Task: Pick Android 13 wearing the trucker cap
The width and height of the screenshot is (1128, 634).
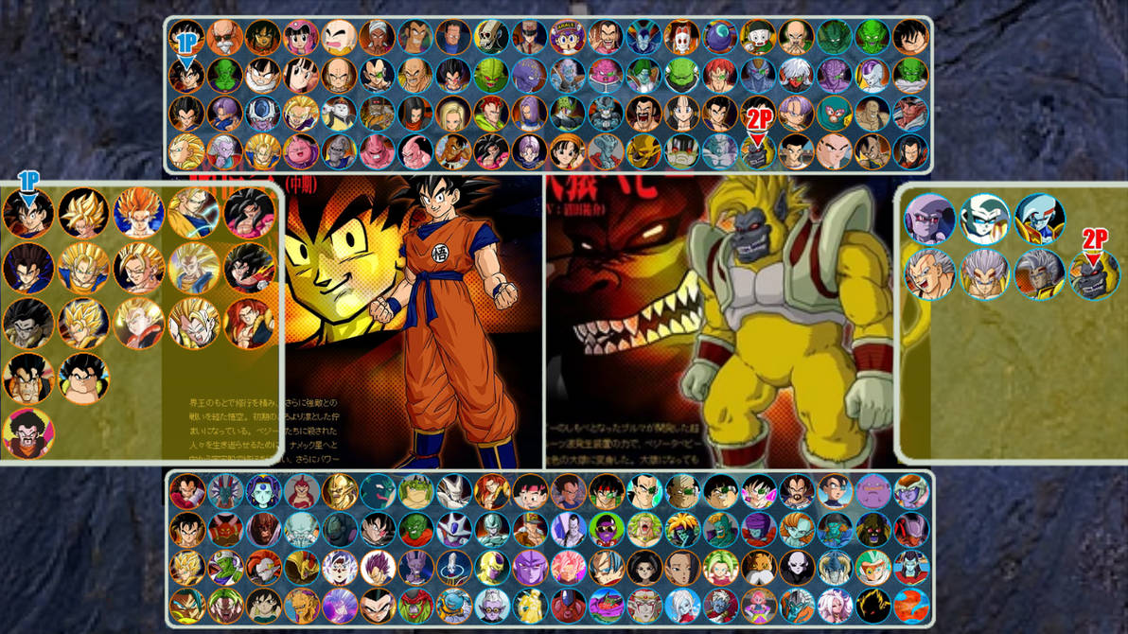Action: click(530, 530)
